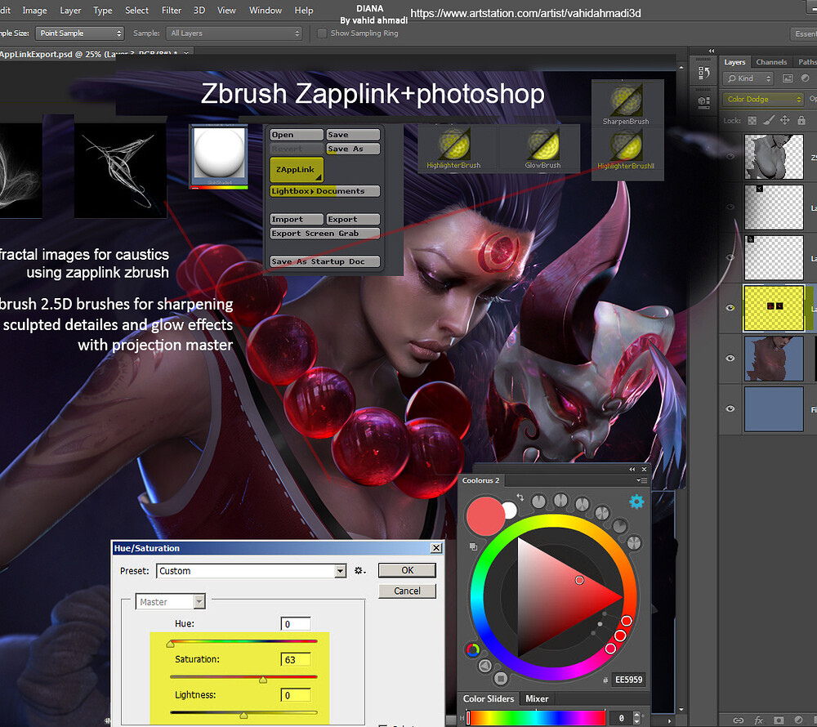Screen dimensions: 817x727
Task: Expand the Preset Custom dropdown
Action: tap(251, 571)
